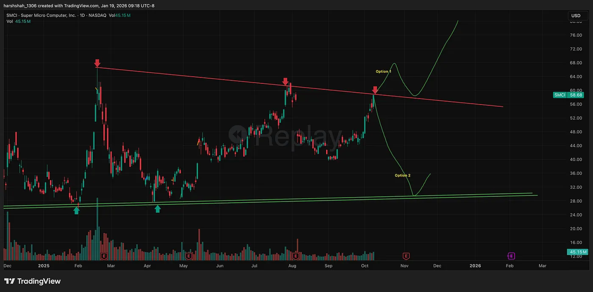Click the 'Option 1' text label

pyautogui.click(x=383, y=72)
